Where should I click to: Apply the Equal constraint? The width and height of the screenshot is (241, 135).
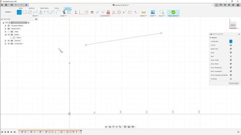click(x=92, y=12)
